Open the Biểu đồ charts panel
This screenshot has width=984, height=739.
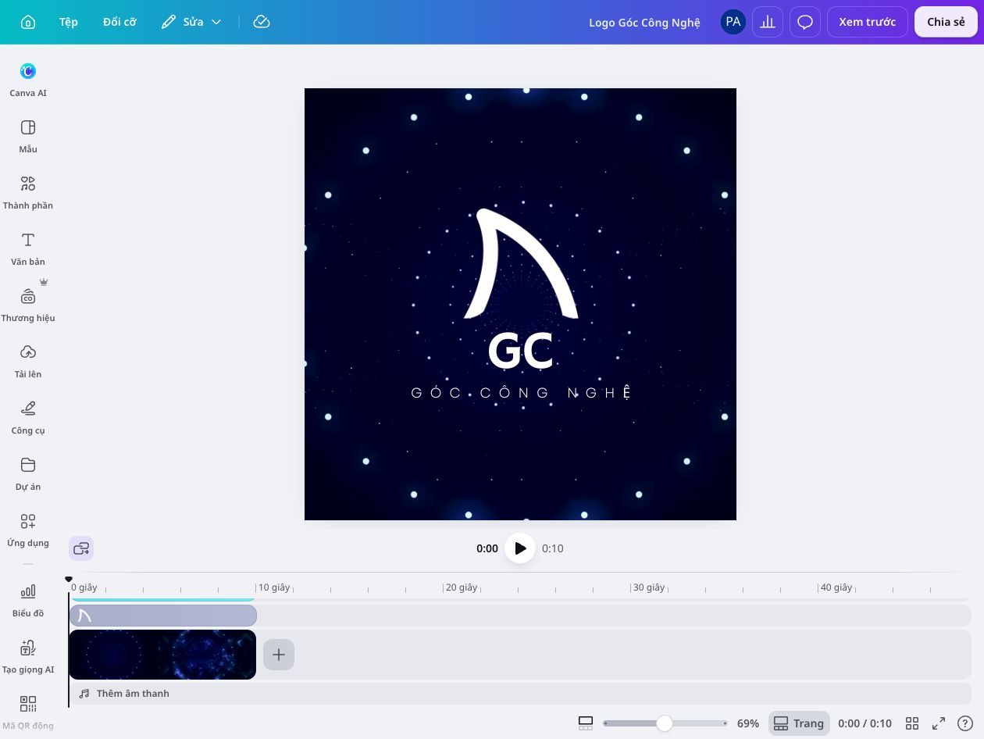28,600
